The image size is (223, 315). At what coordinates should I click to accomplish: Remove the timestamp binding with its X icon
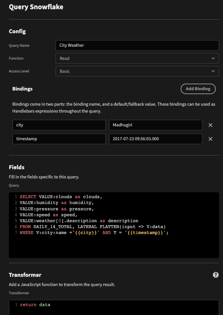[211, 139]
